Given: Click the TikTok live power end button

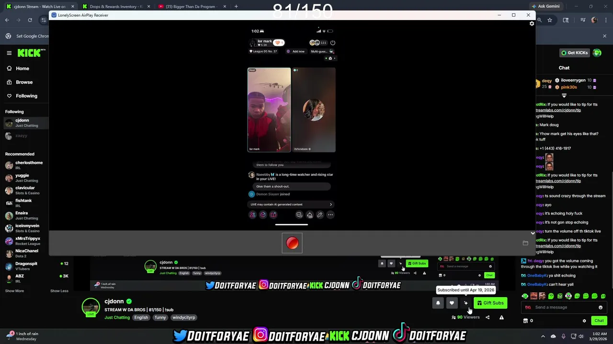Looking at the screenshot, I should pyautogui.click(x=332, y=43).
